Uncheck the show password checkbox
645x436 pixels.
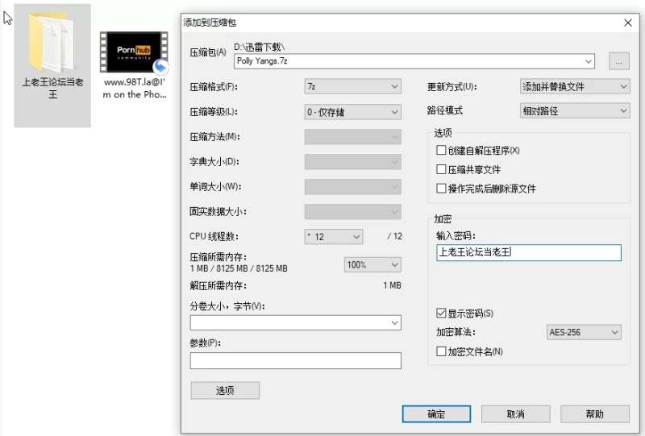[x=441, y=313]
